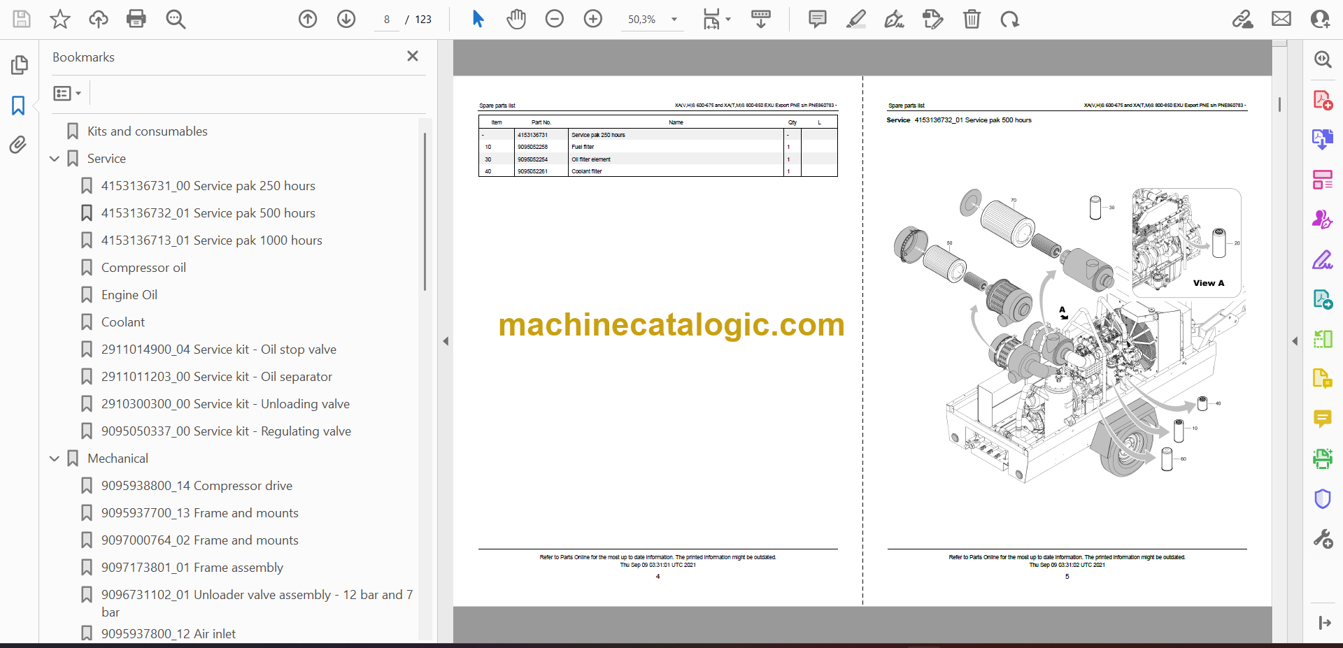This screenshot has height=648, width=1343.
Task: Open the yellow Comment tool
Action: click(1323, 419)
